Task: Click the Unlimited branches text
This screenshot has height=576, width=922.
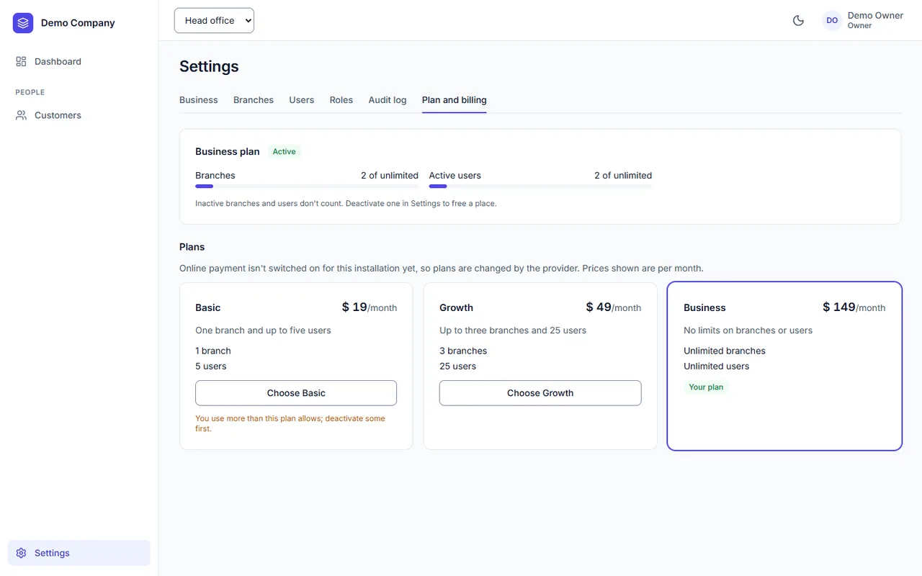Action: coord(725,351)
